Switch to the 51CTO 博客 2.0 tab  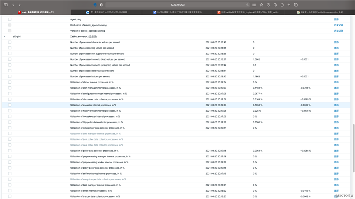177,12
